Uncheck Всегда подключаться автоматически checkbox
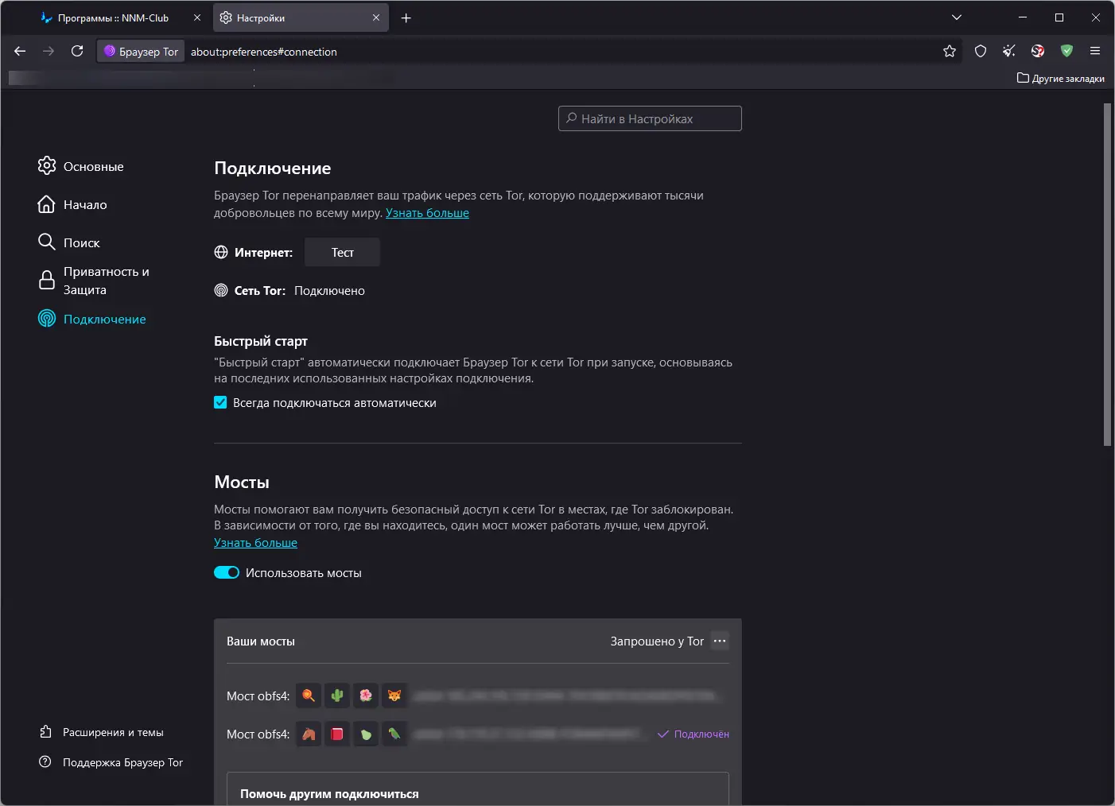This screenshot has width=1115, height=806. [220, 403]
